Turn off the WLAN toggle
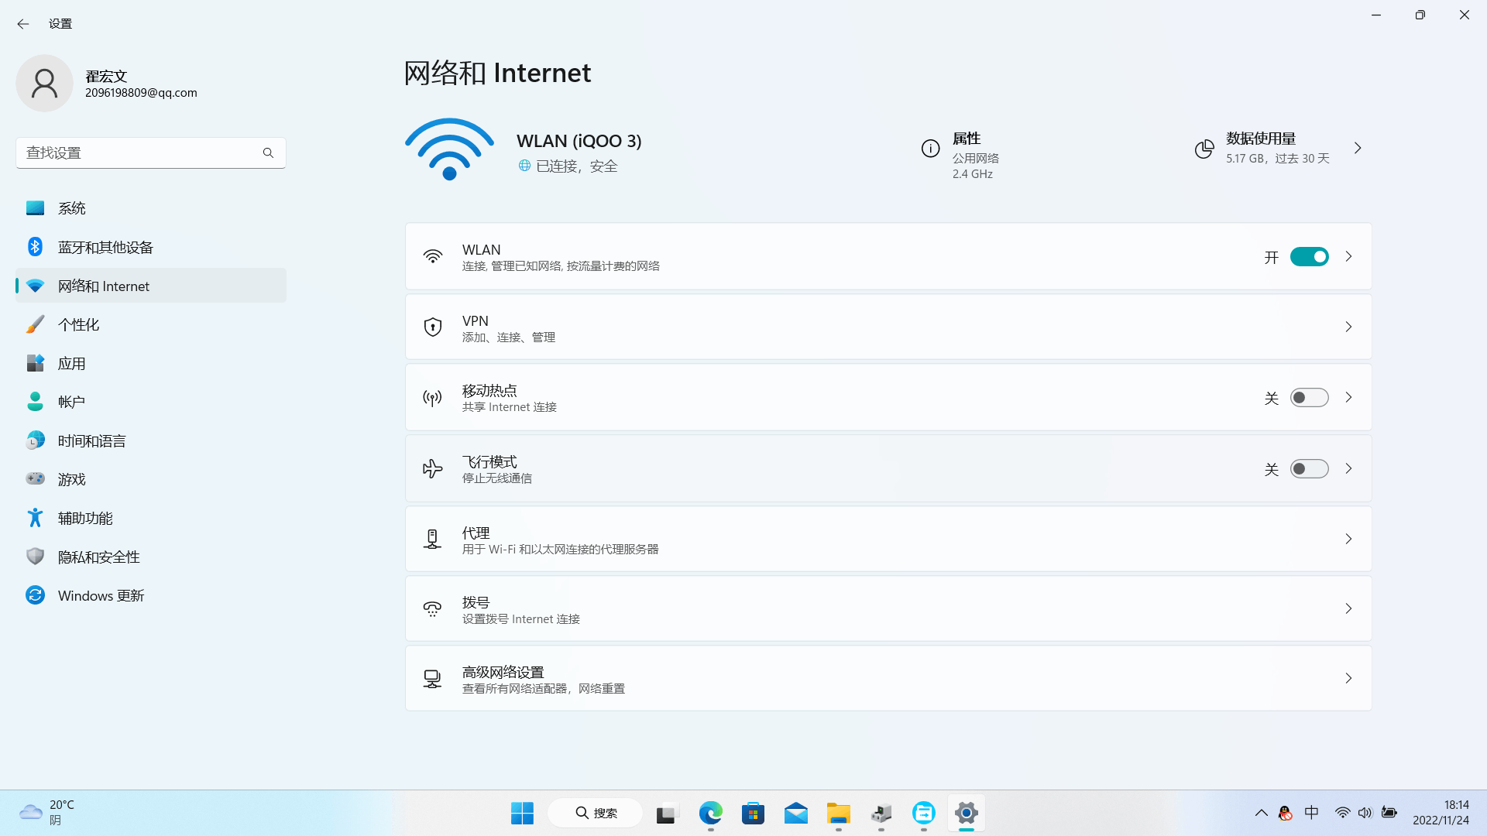Viewport: 1487px width, 836px height. (1309, 256)
